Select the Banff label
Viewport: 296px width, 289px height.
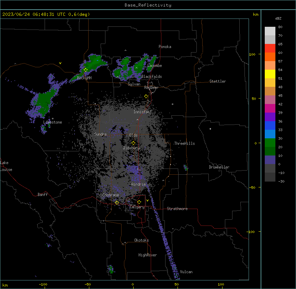[43, 195]
